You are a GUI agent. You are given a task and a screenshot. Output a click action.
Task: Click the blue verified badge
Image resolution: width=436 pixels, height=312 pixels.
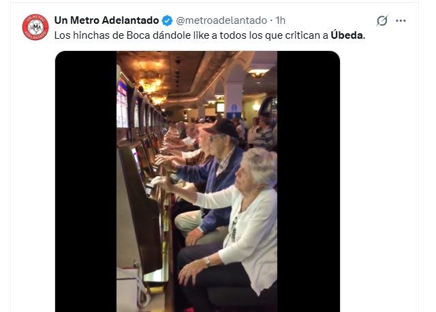[167, 20]
